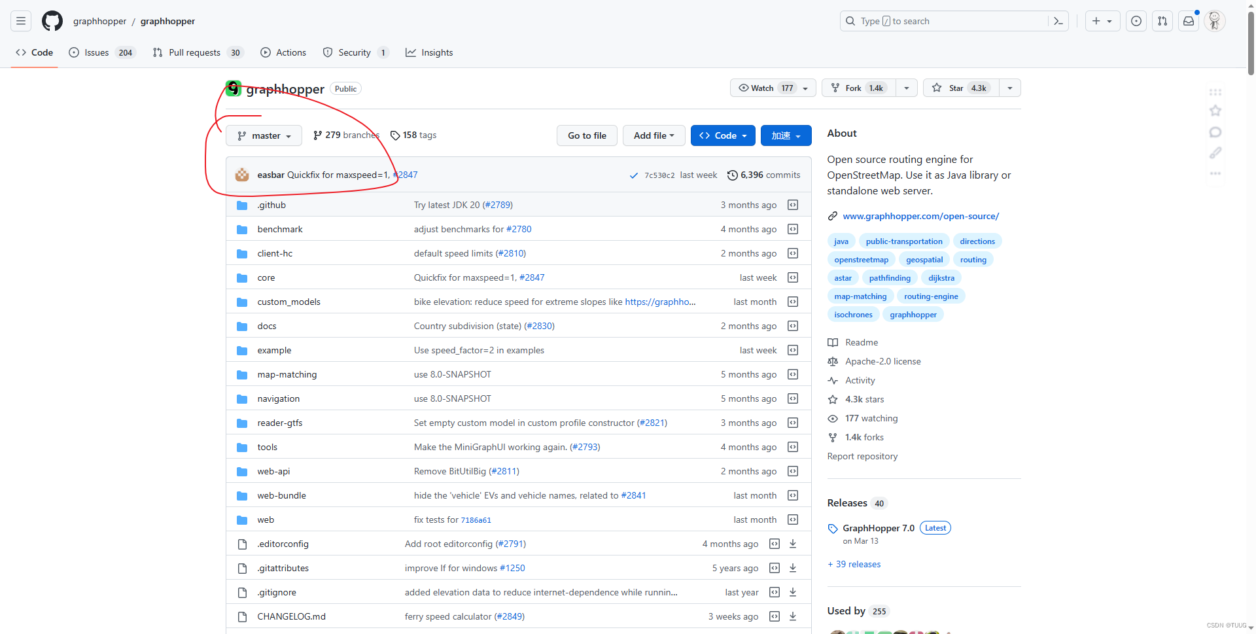
Task: Switch to the Insights tab
Action: click(429, 52)
